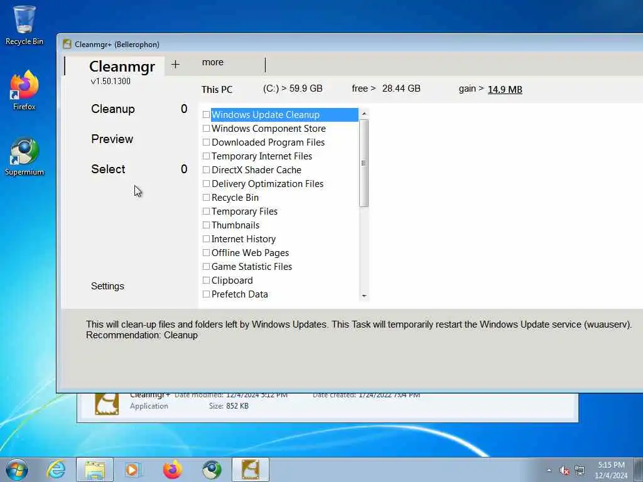Click the (C:) > 59.9 GB drive text
Image resolution: width=643 pixels, height=482 pixels.
click(x=293, y=88)
